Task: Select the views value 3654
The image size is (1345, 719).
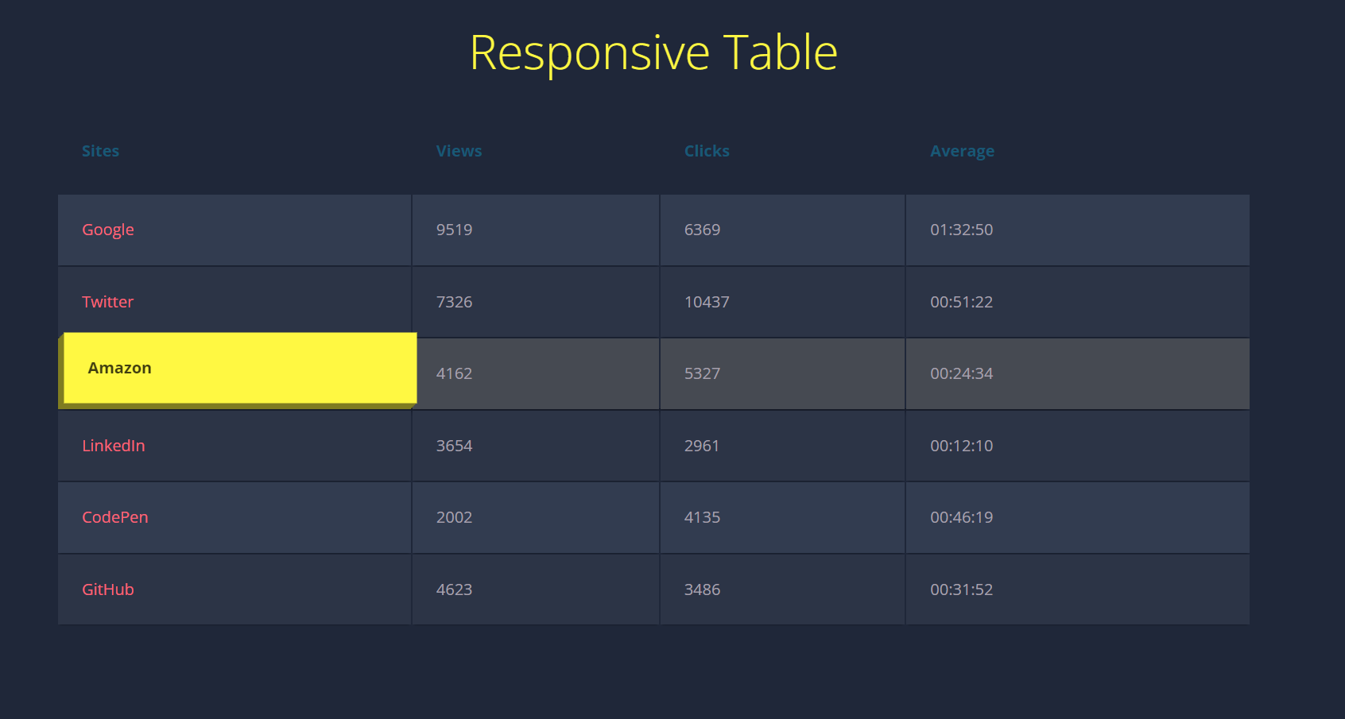Action: coord(454,446)
